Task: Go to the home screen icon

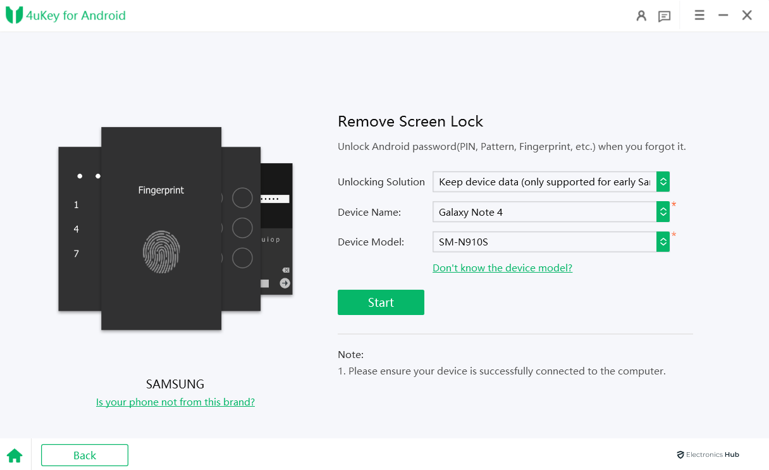Action: pos(15,455)
